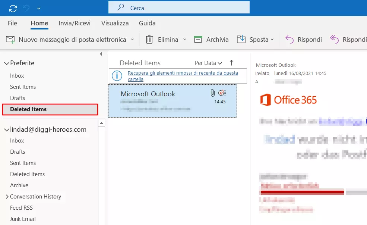This screenshot has height=225, width=367.
Task: Expand the Sposta dropdown arrow
Action: (x=272, y=40)
